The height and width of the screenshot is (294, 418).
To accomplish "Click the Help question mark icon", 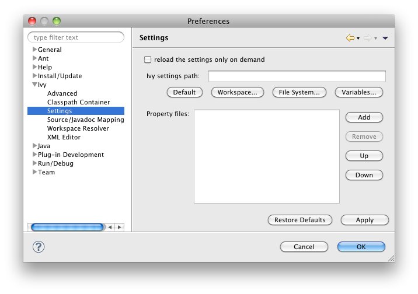I will [39, 247].
